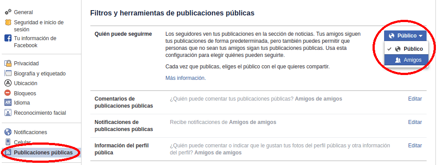439x165 pixels.
Task: Click the Privacidad padlock icon
Action: [8, 63]
